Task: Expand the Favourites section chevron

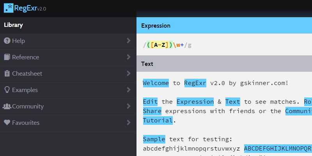Action: coord(128,123)
